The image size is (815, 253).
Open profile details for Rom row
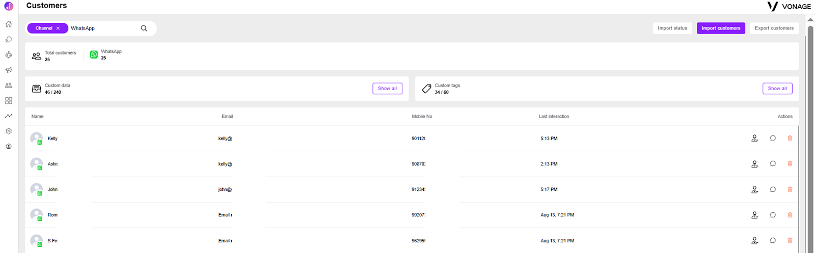coord(755,215)
